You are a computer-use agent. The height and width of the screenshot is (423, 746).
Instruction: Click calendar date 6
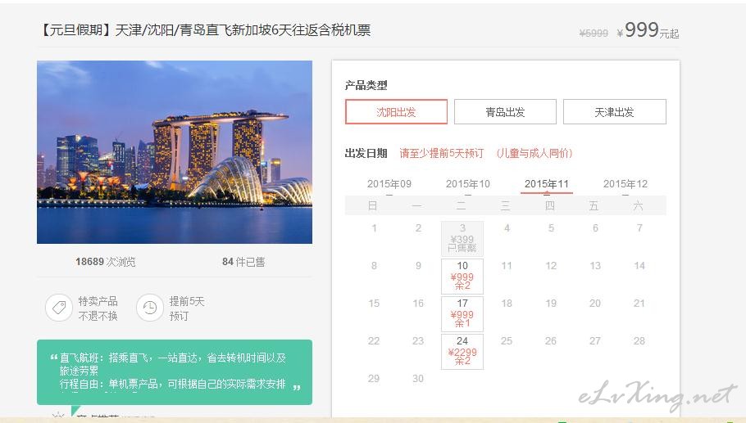click(595, 228)
